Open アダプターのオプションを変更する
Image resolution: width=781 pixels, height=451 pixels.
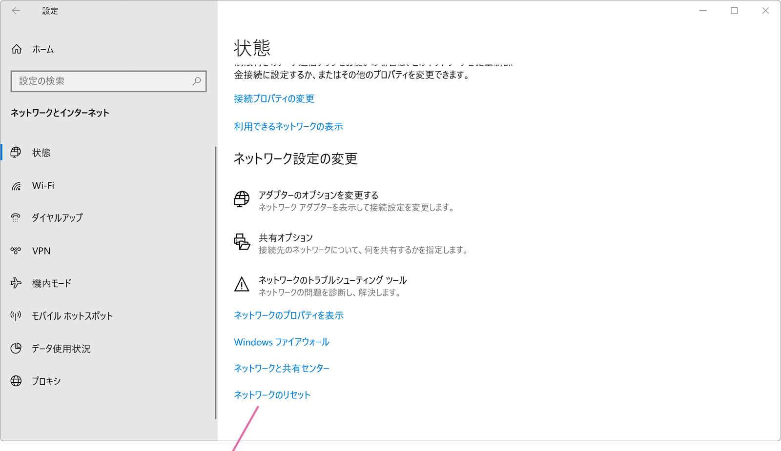[x=318, y=195]
